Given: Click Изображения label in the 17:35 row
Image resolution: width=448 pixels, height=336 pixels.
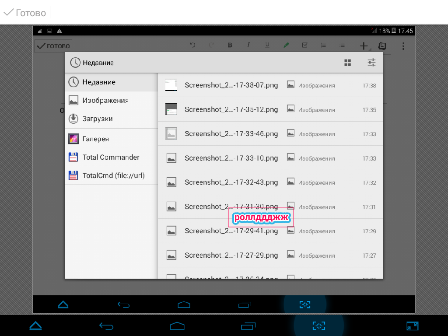Looking at the screenshot, I should coord(317,110).
